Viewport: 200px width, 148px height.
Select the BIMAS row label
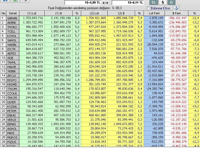click(x=13, y=124)
